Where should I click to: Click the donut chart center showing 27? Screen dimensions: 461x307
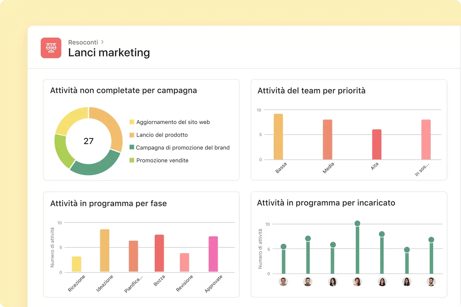(89, 141)
